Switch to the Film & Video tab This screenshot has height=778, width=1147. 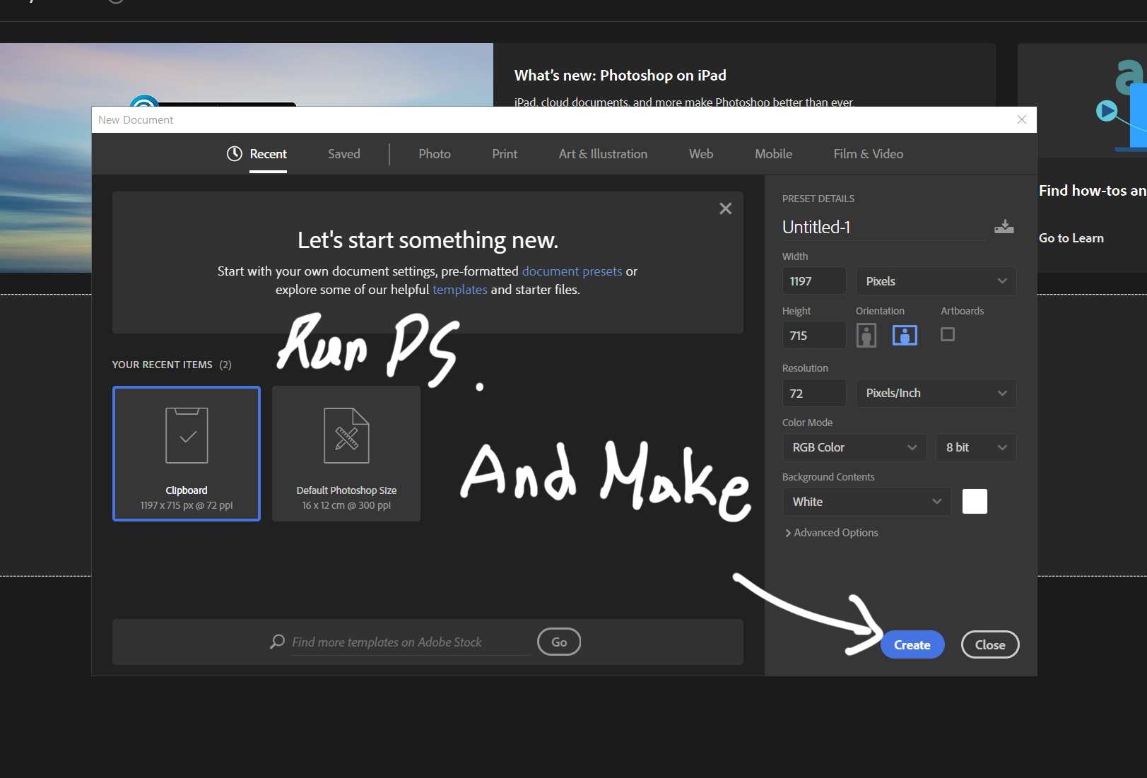(868, 153)
